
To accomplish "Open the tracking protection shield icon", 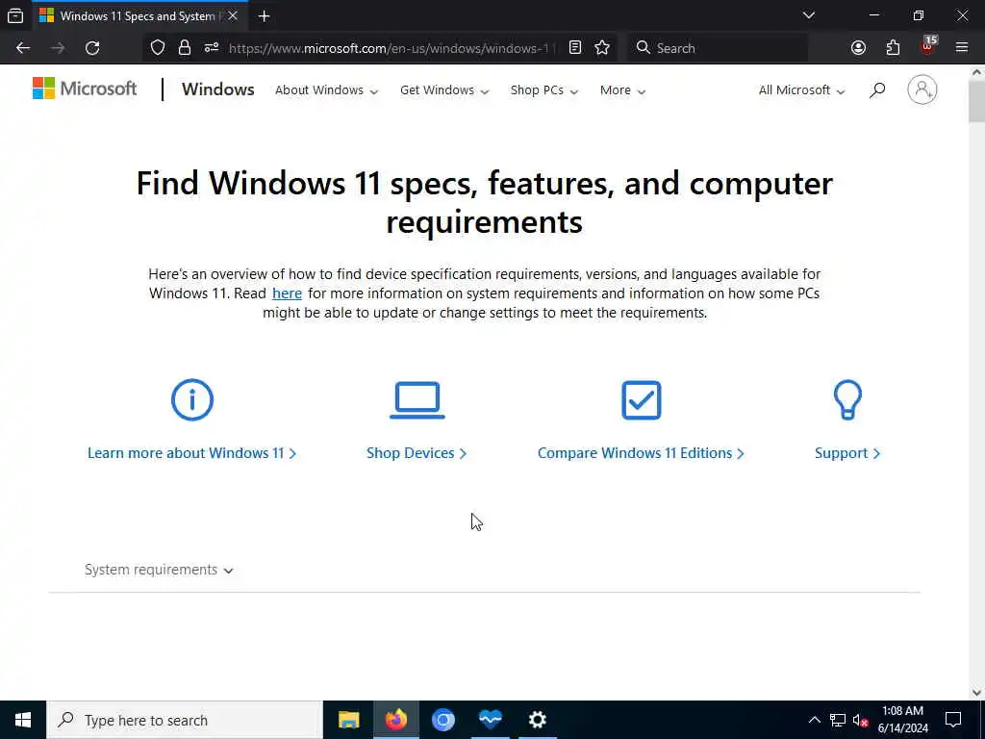I will point(158,48).
